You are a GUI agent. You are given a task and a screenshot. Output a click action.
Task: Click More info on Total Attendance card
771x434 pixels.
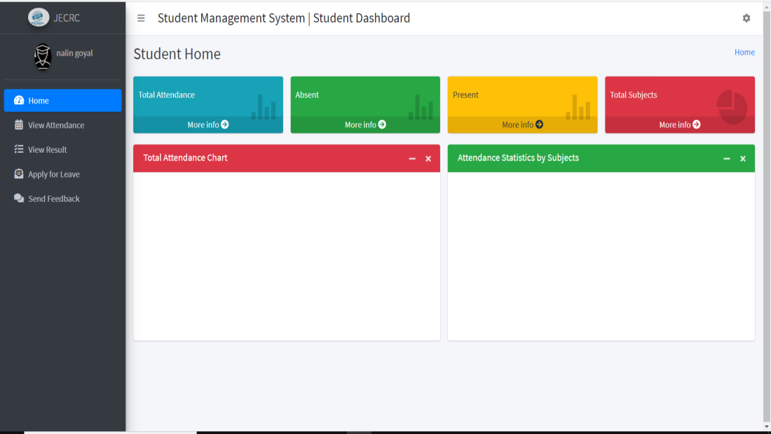(207, 125)
